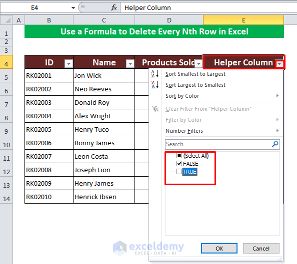Image resolution: width=297 pixels, height=264 pixels.
Task: Choose Sort Largest to Smallest
Action: coord(195,85)
